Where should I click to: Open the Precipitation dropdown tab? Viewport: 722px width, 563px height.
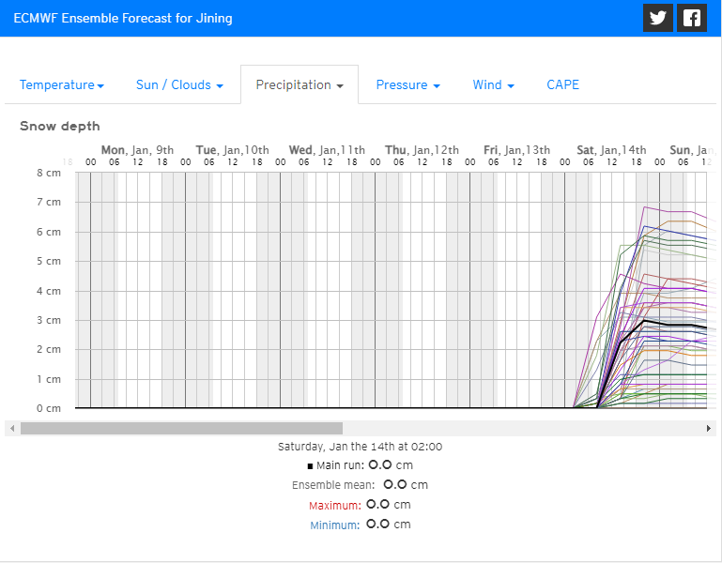click(300, 84)
